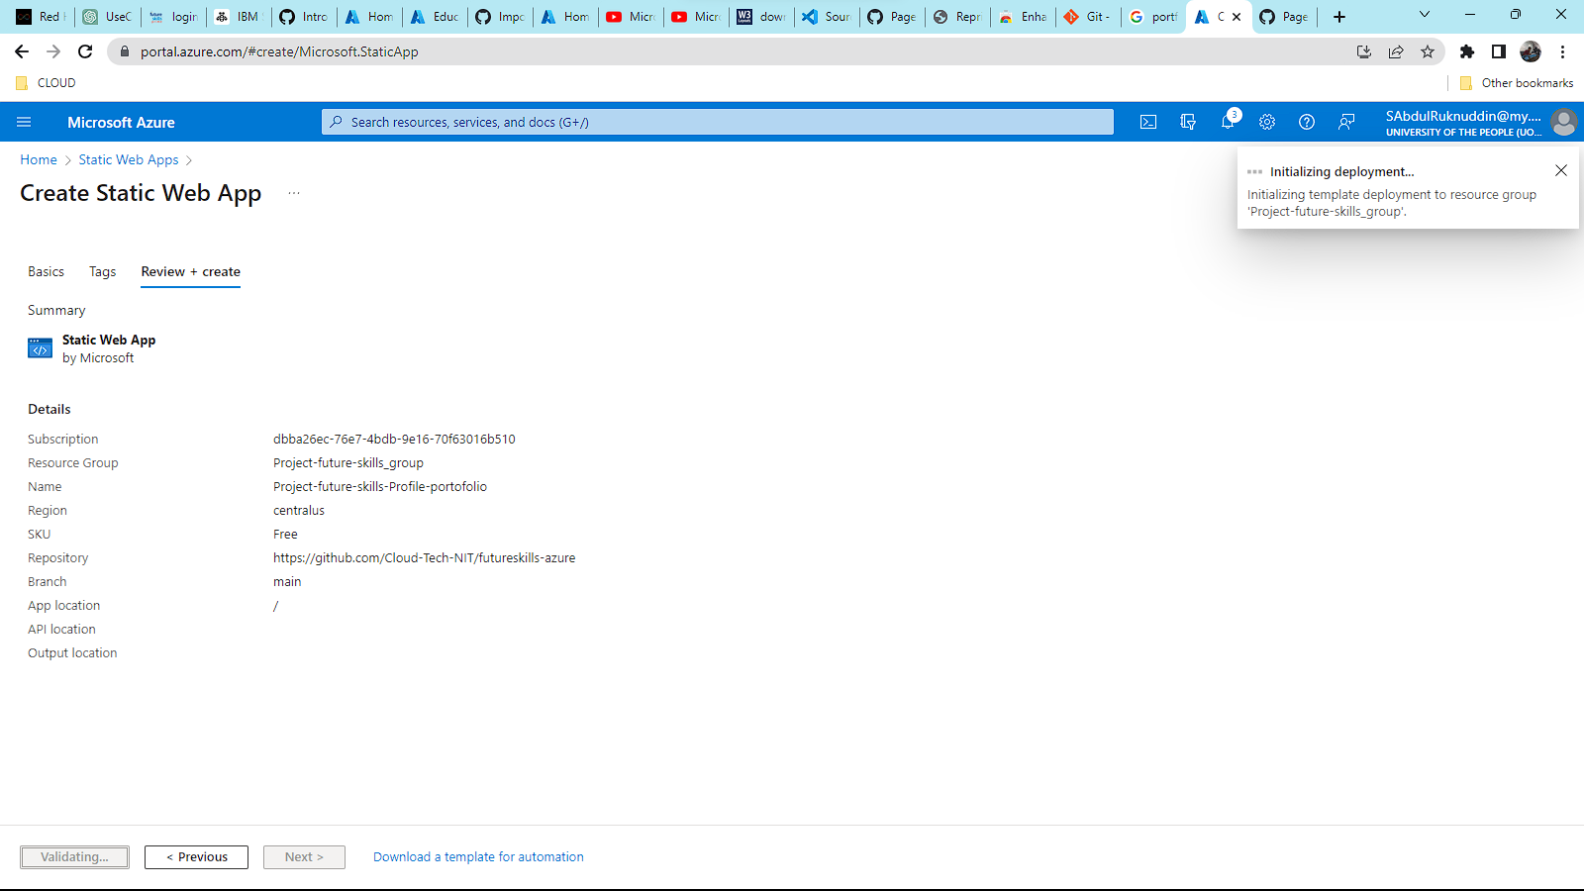Dismiss the Initializing deployment notification

pyautogui.click(x=1561, y=170)
